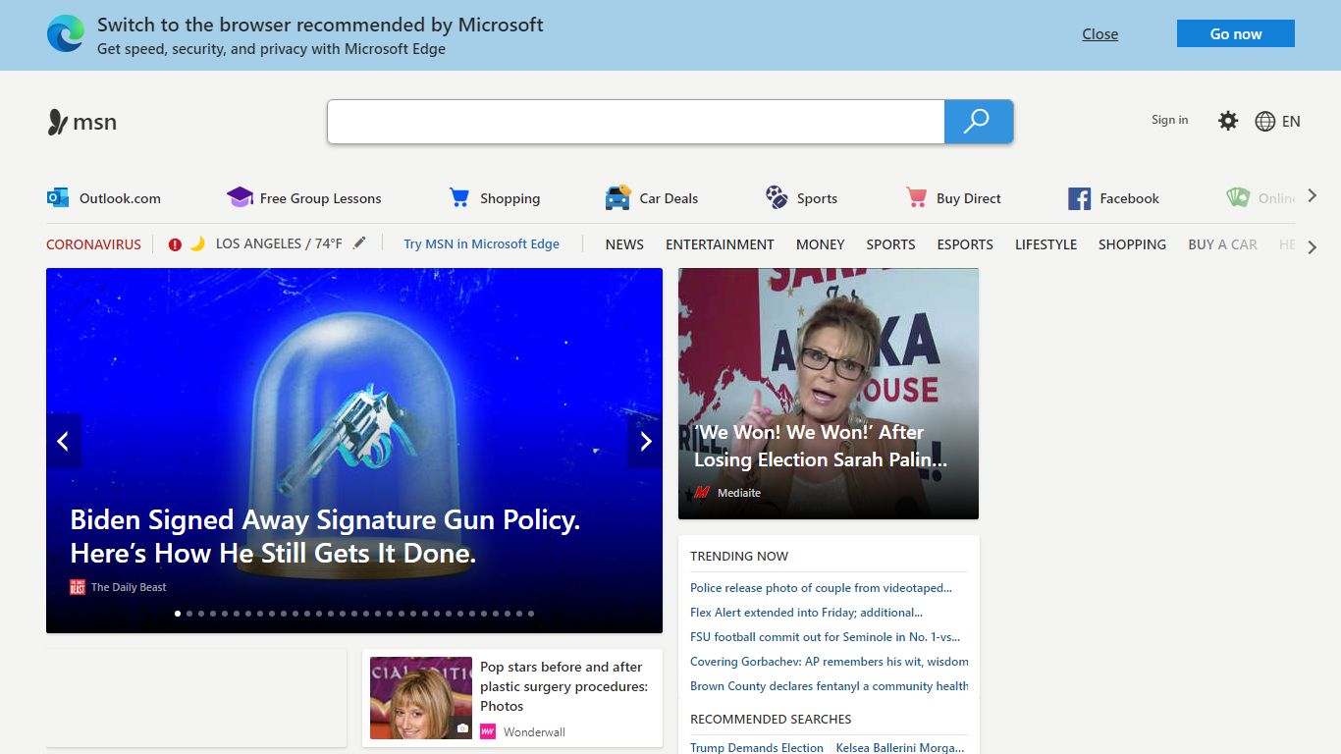Open 'FSU football commit' trending link
1341x754 pixels.
[825, 637]
